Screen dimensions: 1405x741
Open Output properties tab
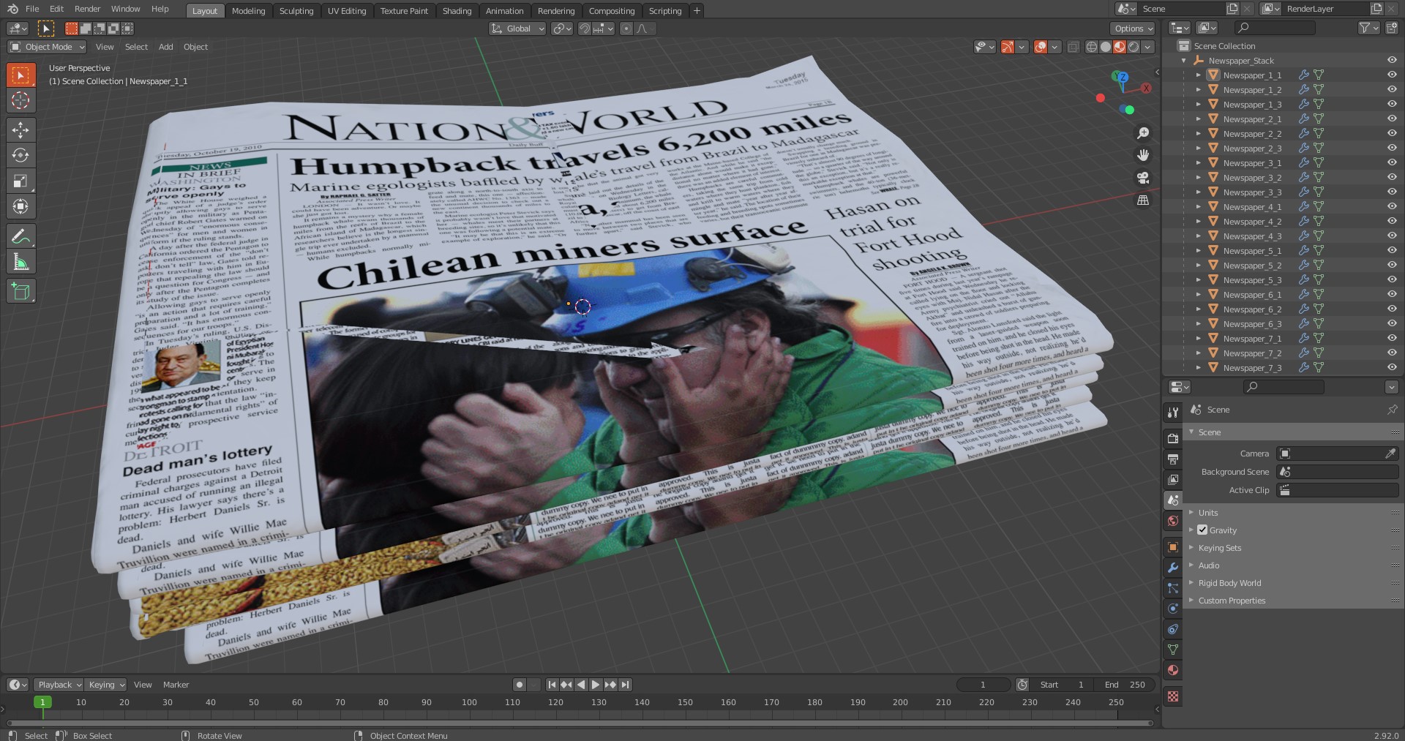point(1173,459)
